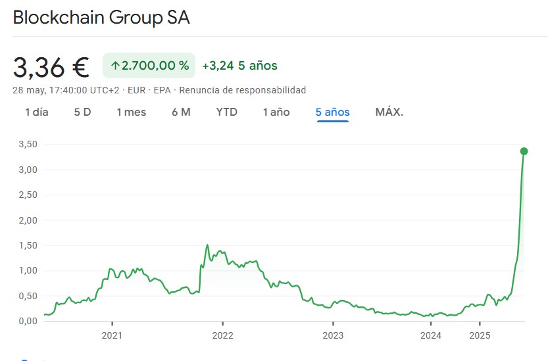Click the green endpoint dot on chart

tap(524, 151)
